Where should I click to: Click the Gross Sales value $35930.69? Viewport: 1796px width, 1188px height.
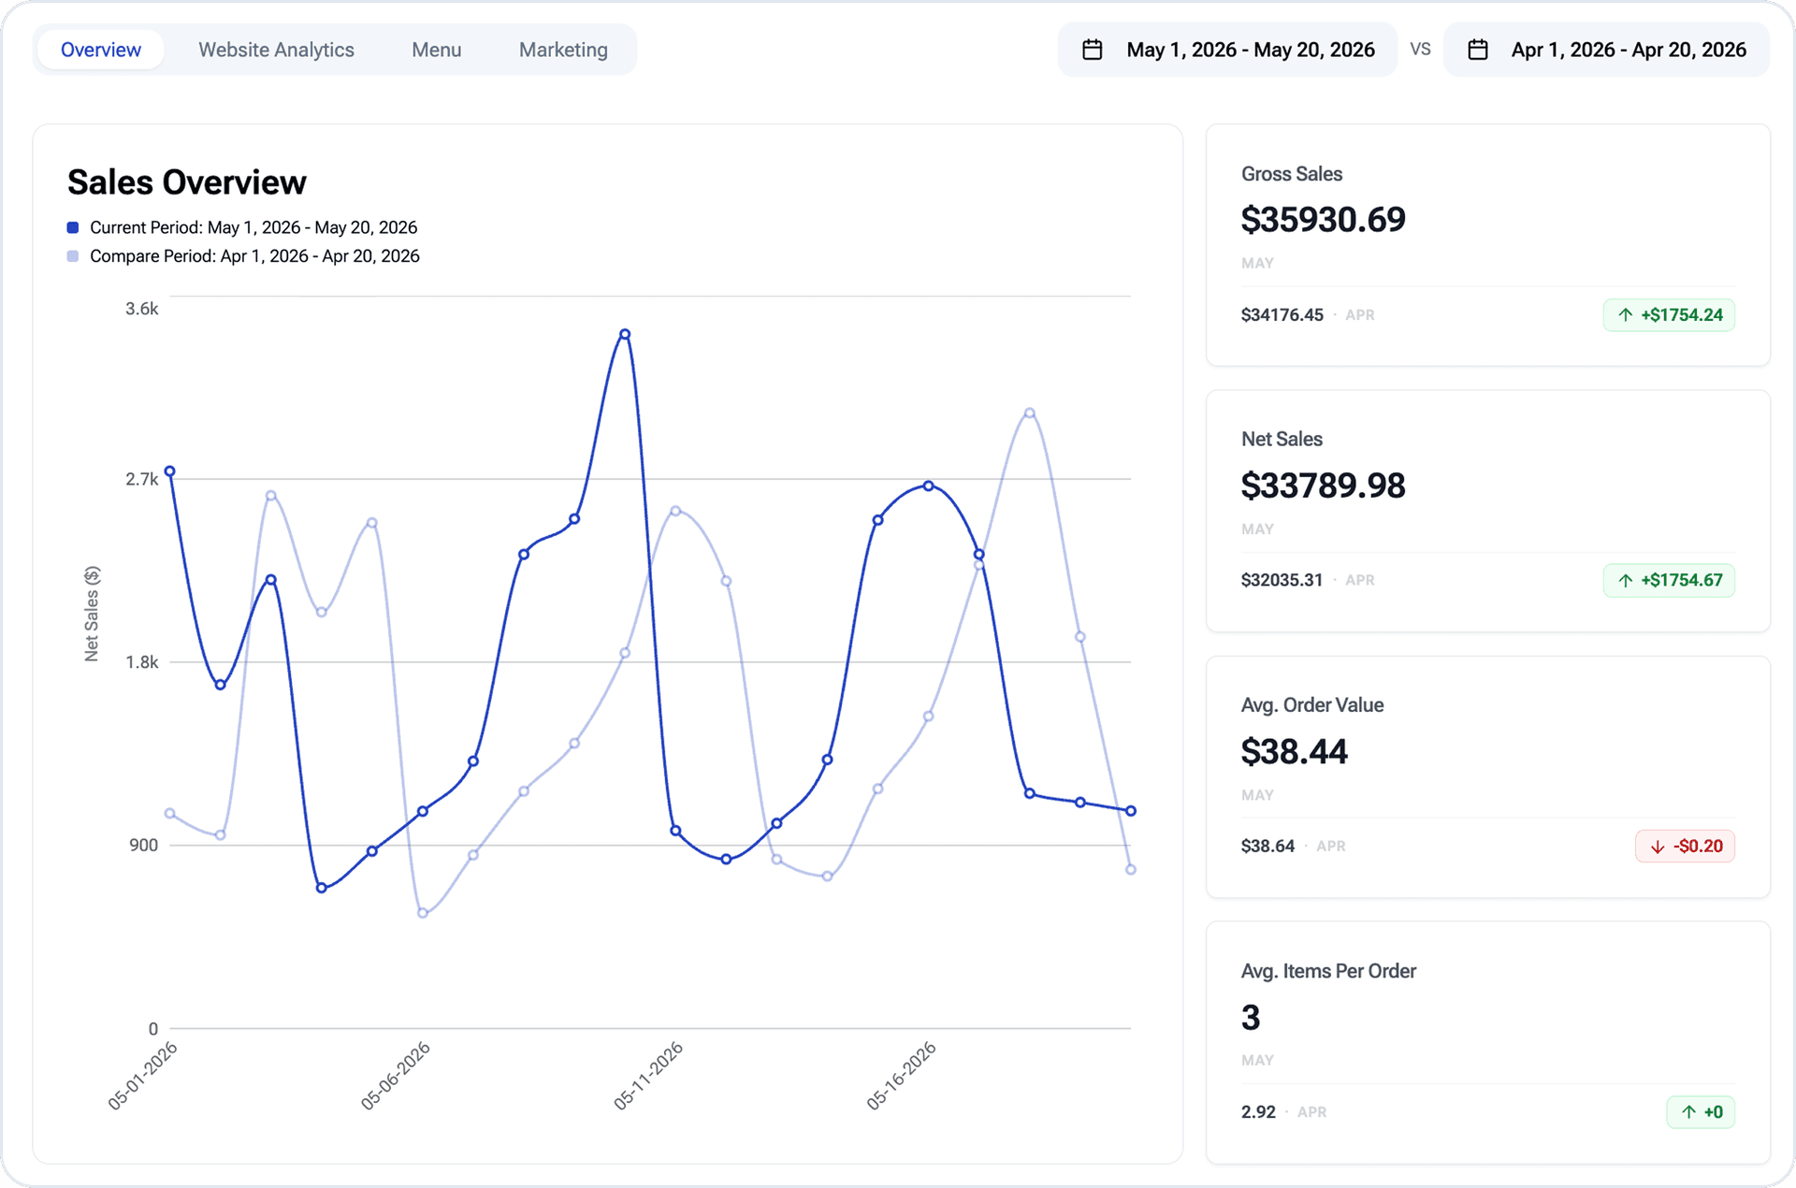1323,220
